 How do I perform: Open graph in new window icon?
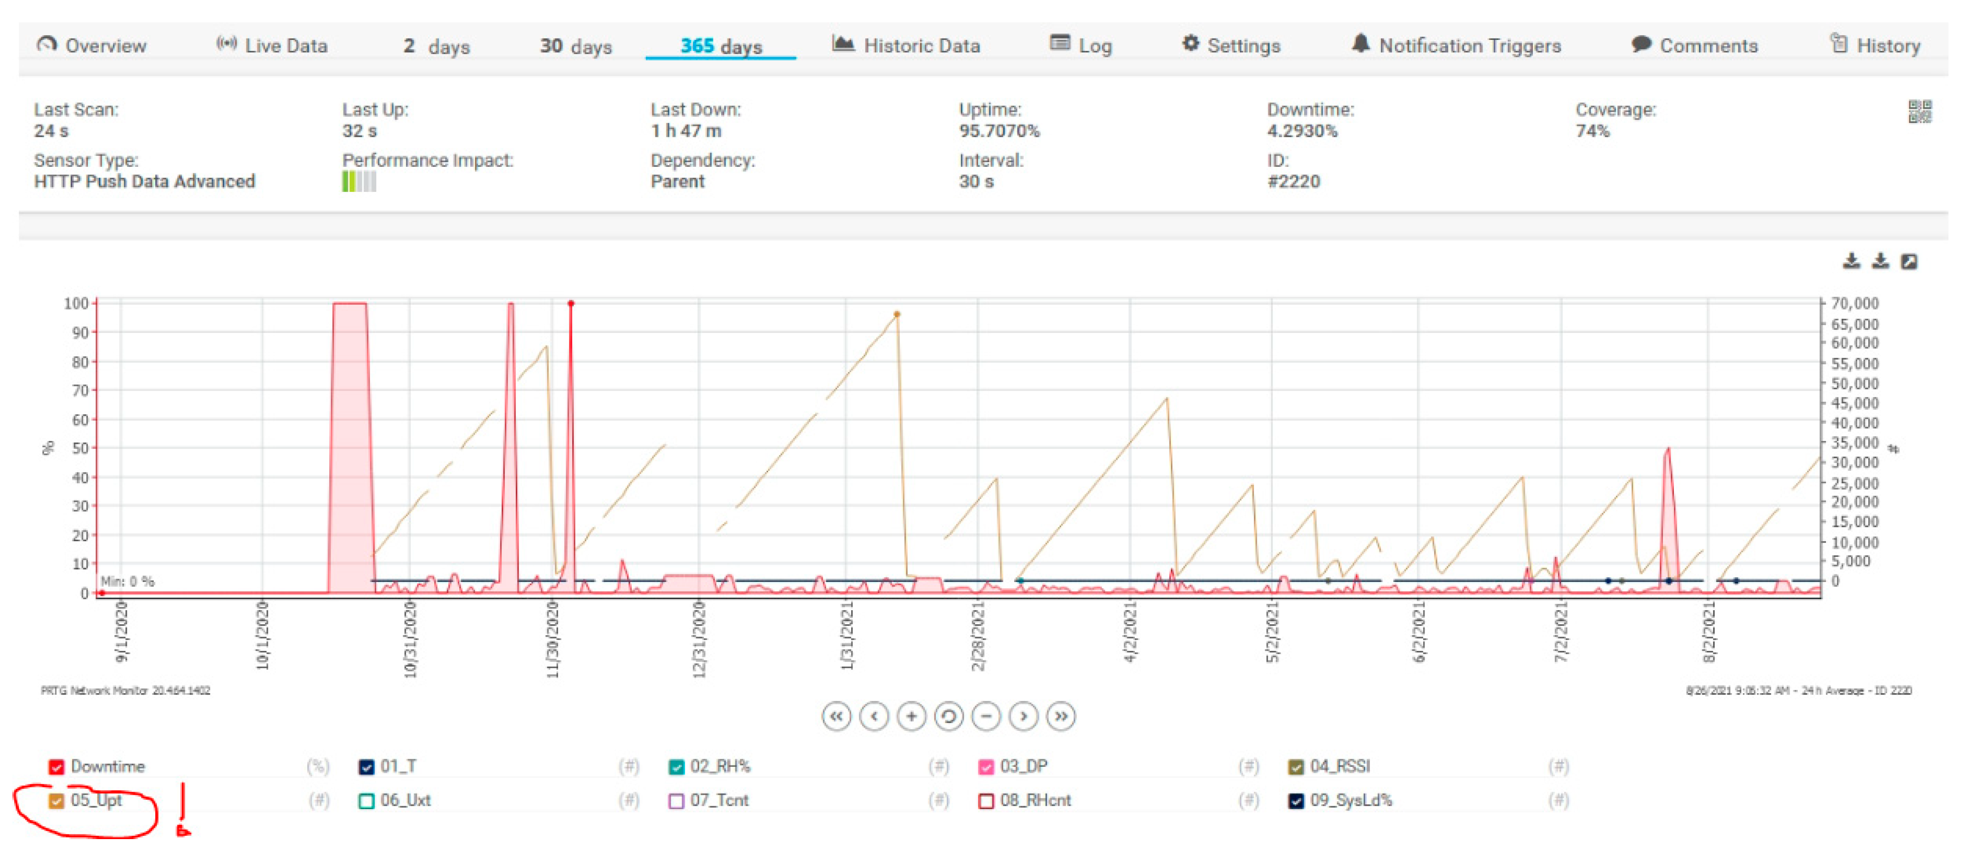coord(1909,262)
